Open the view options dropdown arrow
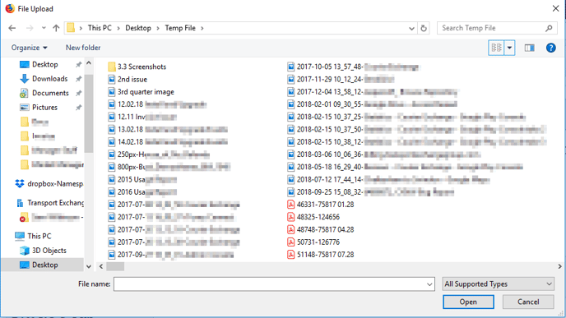 (509, 48)
